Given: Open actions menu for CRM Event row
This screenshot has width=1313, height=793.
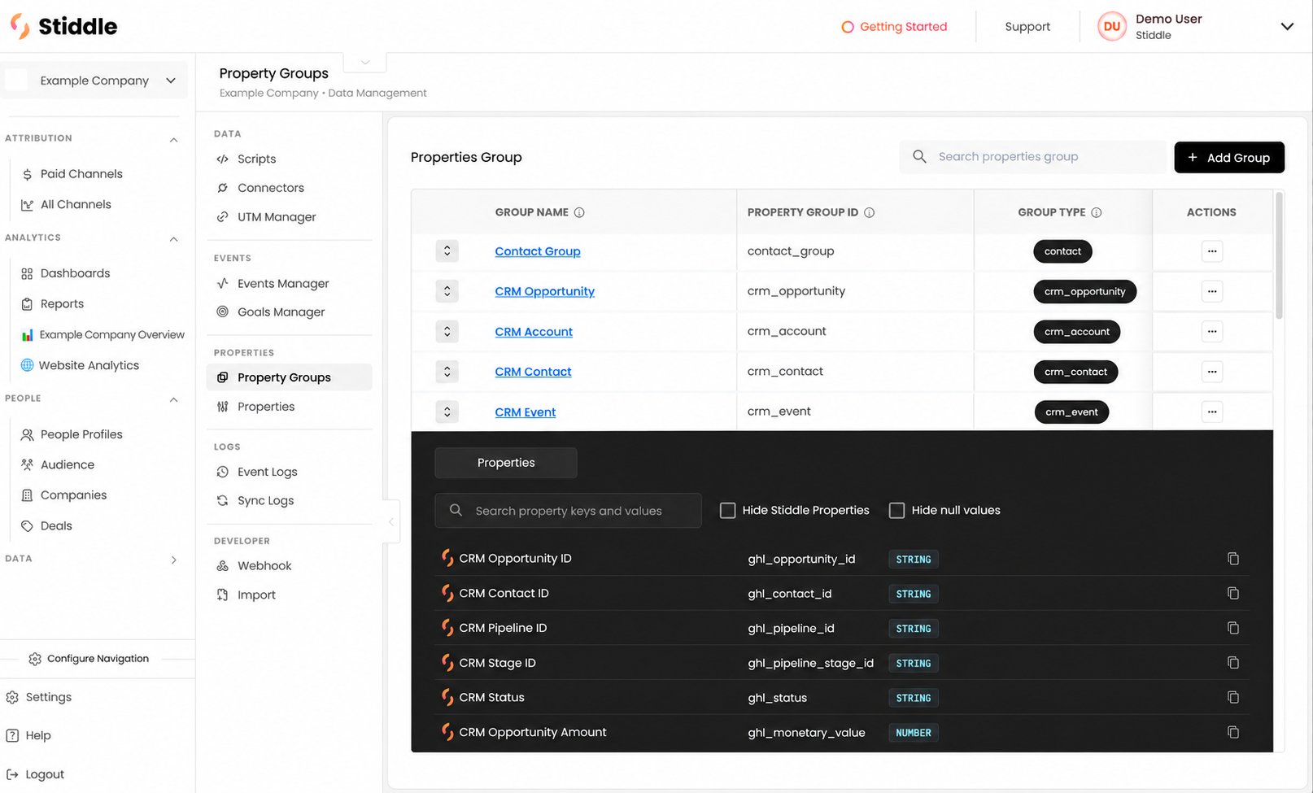Looking at the screenshot, I should (1212, 412).
